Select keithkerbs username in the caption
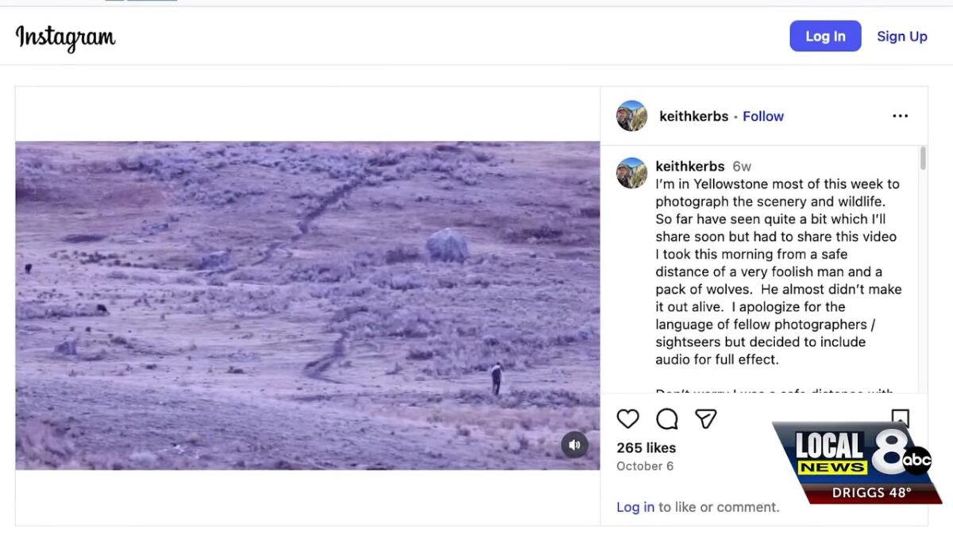Viewport: 953px width, 536px height. [690, 166]
